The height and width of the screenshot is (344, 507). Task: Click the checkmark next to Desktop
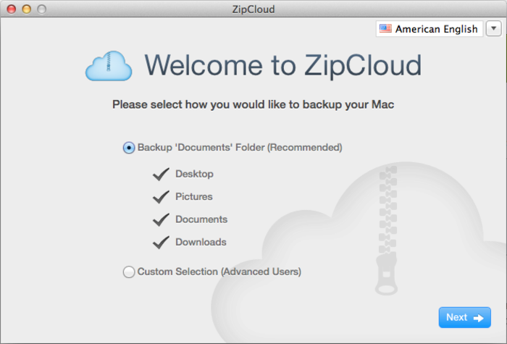161,175
